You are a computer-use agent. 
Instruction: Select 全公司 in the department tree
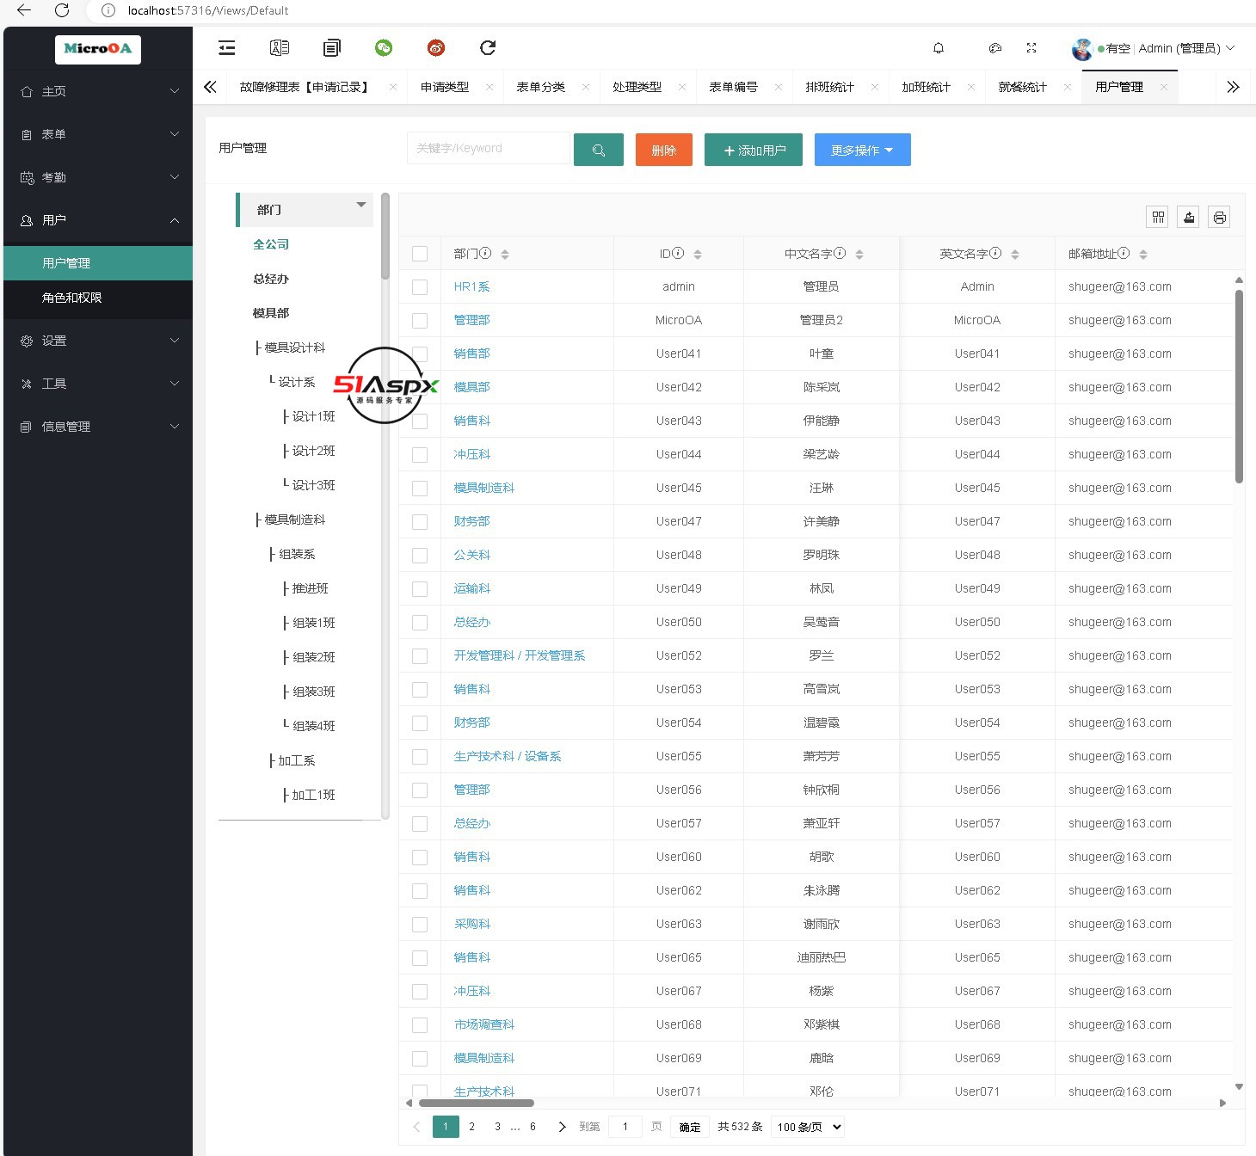tap(271, 244)
